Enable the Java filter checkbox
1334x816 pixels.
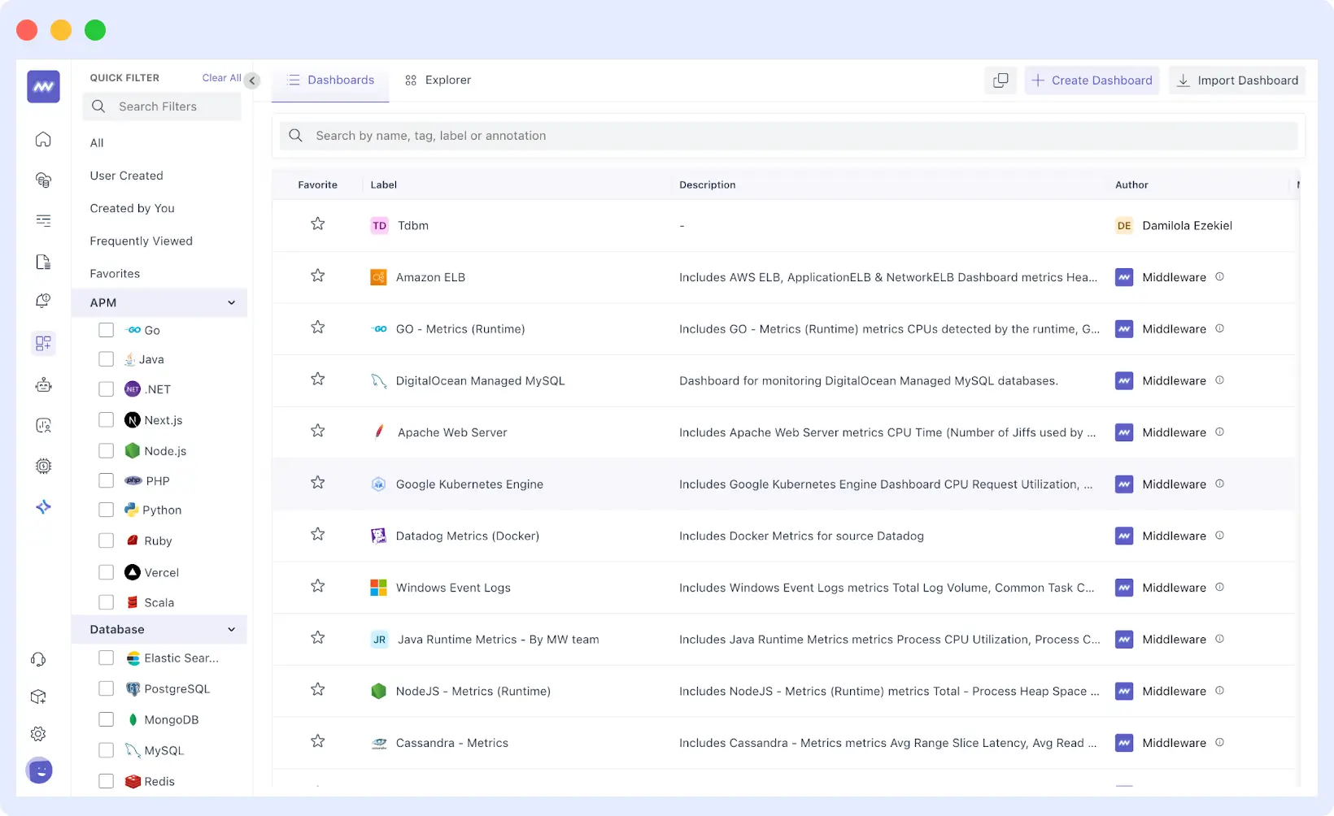click(106, 358)
